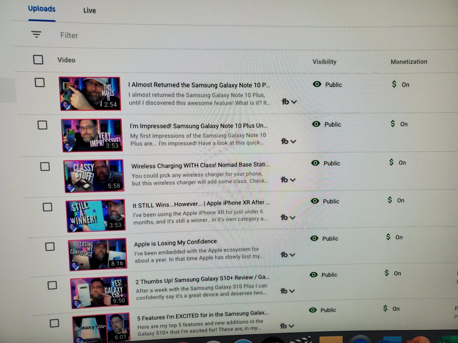Open title 'Apple is Losing My Confidence'

[x=175, y=242]
